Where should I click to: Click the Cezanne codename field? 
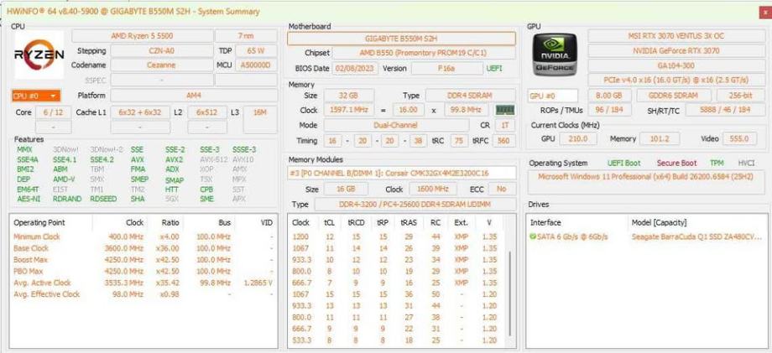click(x=161, y=65)
